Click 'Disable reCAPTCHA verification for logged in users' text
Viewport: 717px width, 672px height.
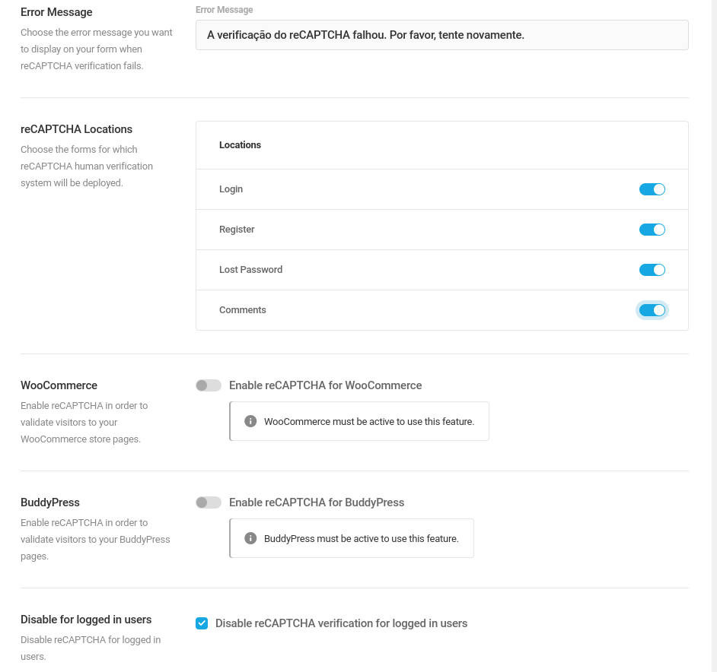341,623
